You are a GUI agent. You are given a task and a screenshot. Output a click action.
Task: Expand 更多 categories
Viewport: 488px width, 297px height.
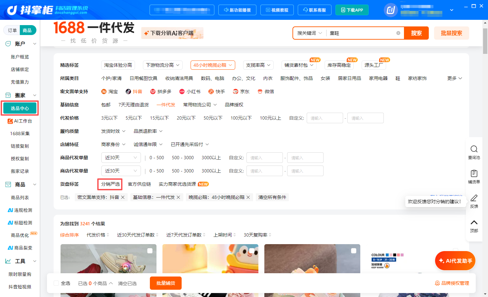pos(455,78)
